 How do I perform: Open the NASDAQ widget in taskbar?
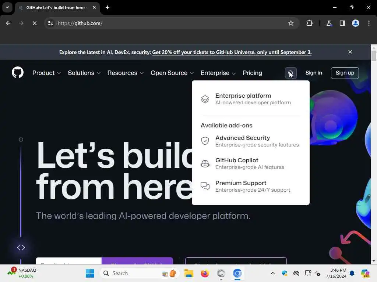tap(22, 273)
